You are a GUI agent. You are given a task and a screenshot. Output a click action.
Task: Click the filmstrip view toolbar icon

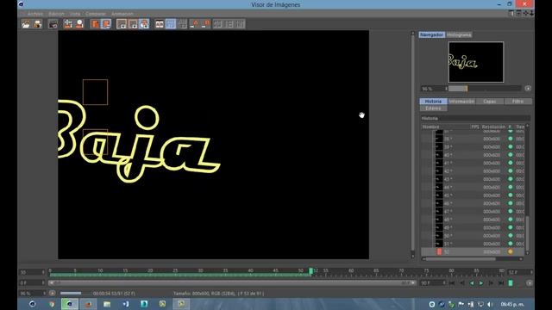160,24
